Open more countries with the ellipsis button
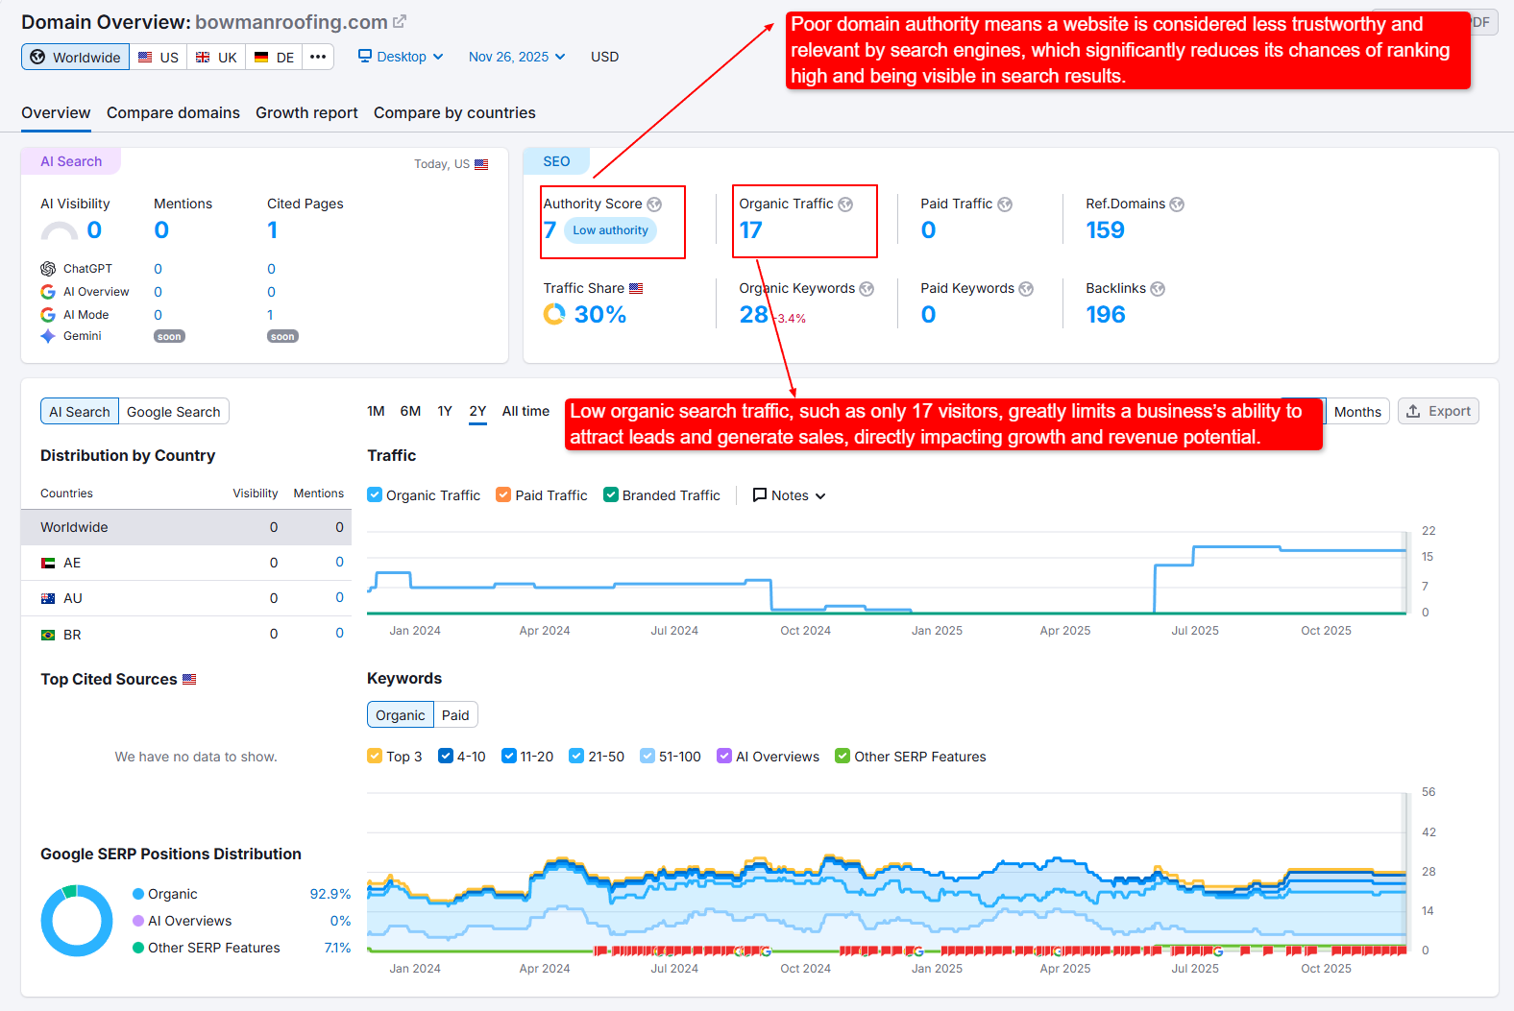This screenshot has width=1514, height=1011. coord(318,57)
